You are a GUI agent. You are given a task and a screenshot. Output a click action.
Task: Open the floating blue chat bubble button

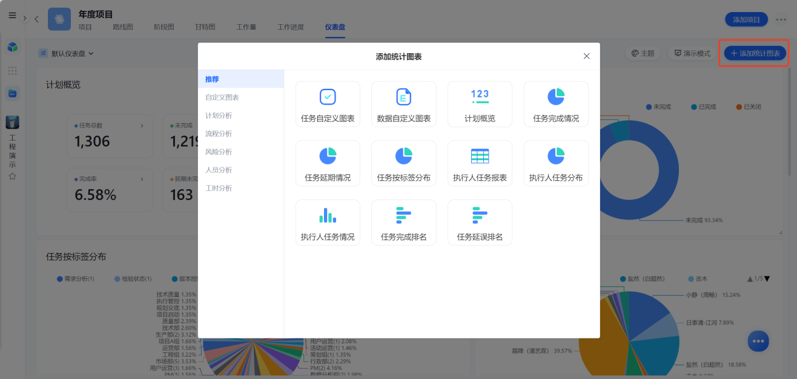click(x=758, y=341)
